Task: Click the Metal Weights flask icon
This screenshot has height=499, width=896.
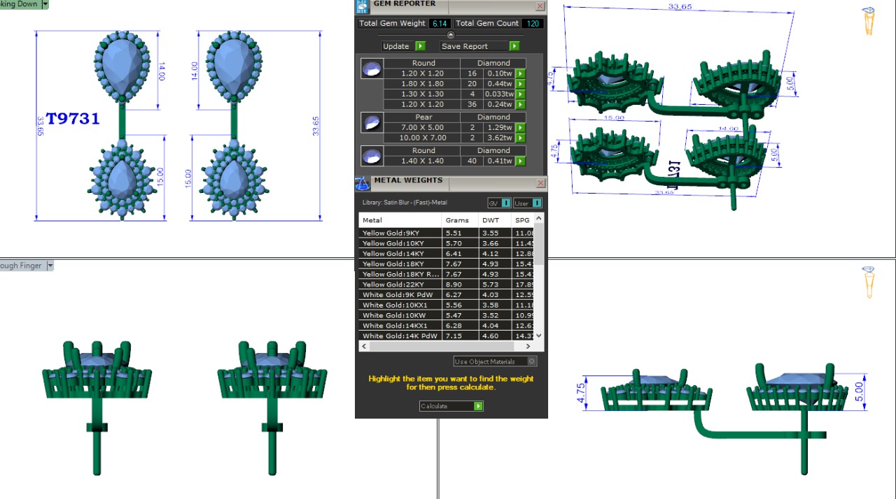Action: tap(362, 183)
